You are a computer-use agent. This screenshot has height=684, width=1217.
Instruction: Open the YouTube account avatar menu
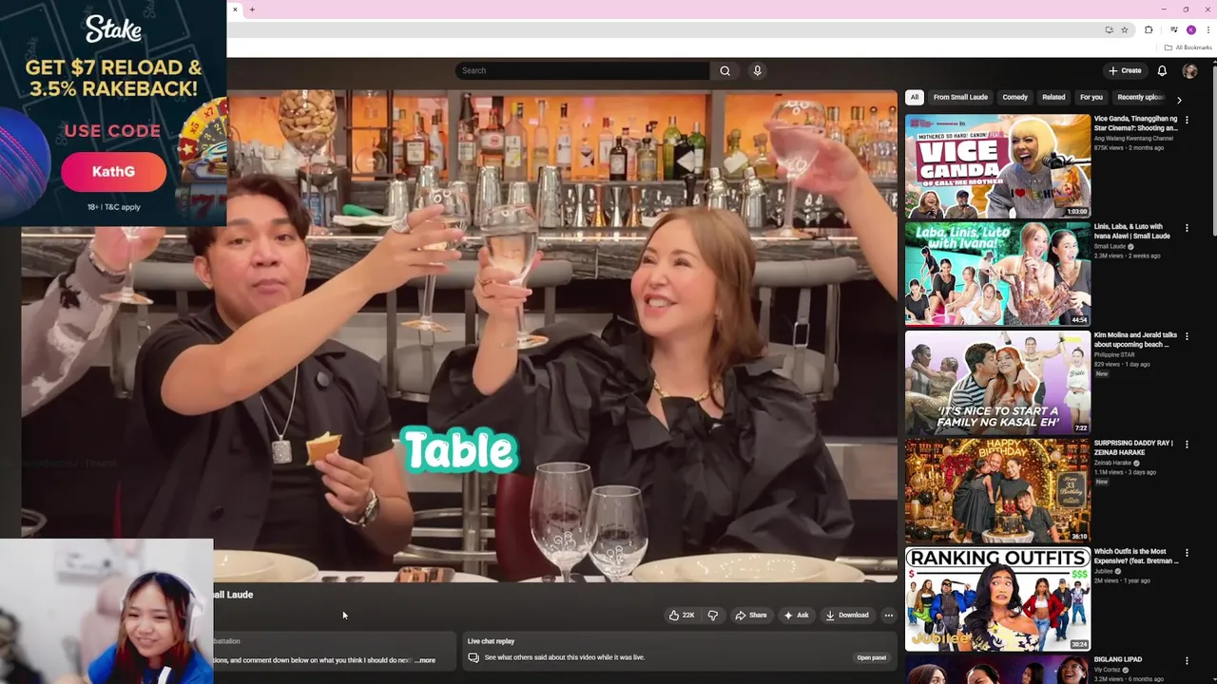tap(1189, 70)
